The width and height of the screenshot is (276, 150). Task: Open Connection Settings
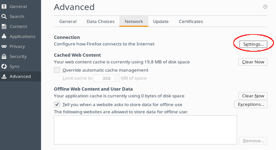(253, 44)
